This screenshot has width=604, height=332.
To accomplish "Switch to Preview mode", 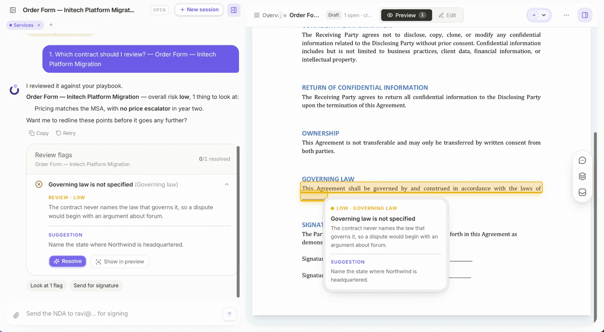I will point(406,15).
